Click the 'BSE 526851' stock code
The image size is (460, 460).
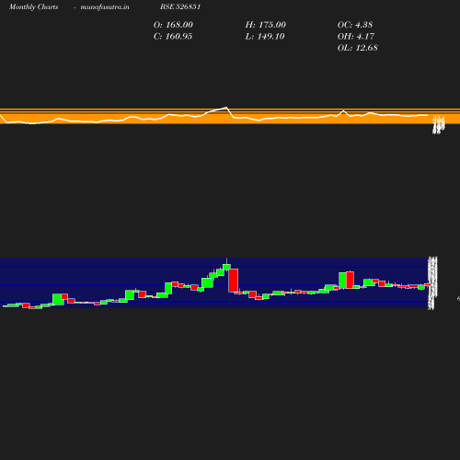click(x=180, y=6)
